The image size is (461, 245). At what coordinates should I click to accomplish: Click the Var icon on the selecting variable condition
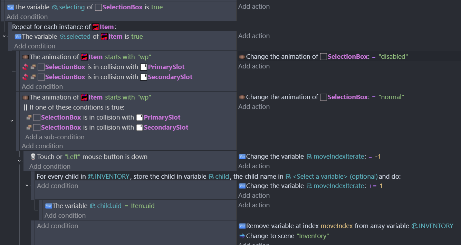coord(10,7)
